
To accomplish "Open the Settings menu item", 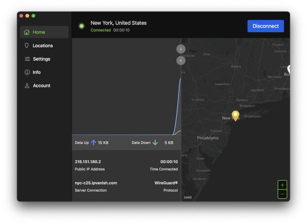I will click(x=44, y=59).
